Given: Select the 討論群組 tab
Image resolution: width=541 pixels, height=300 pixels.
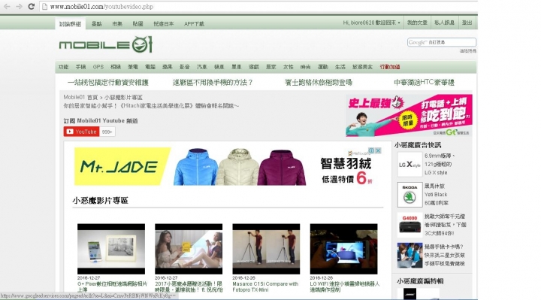Looking at the screenshot, I should (70, 24).
